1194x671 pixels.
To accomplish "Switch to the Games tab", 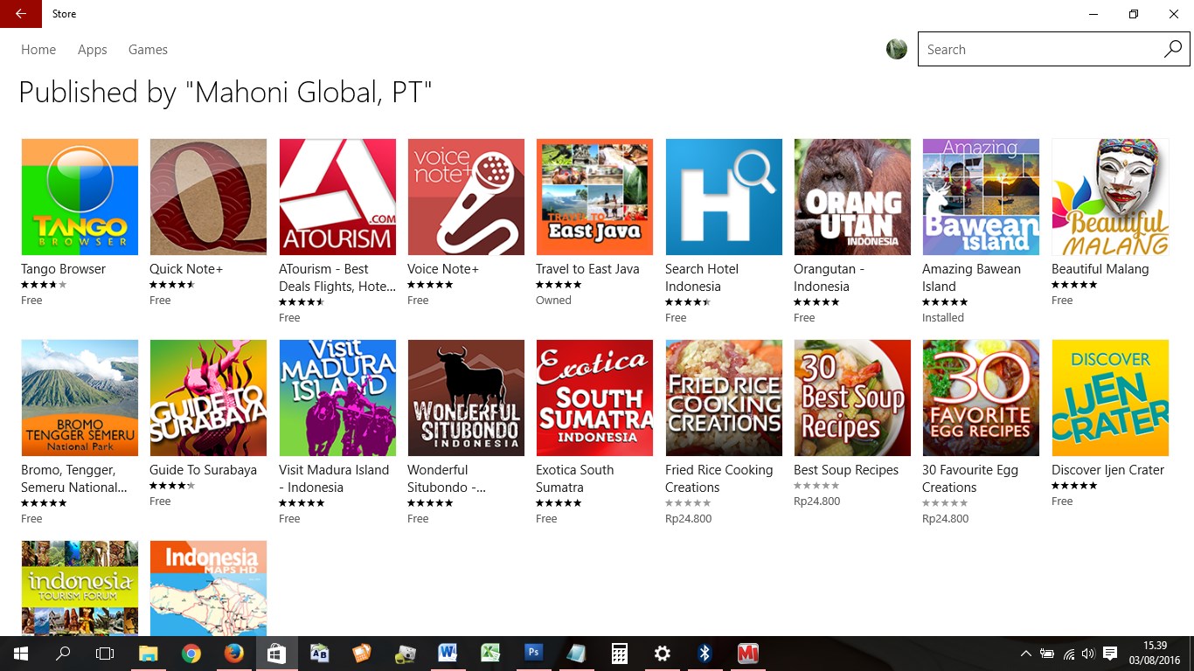I will click(x=148, y=50).
